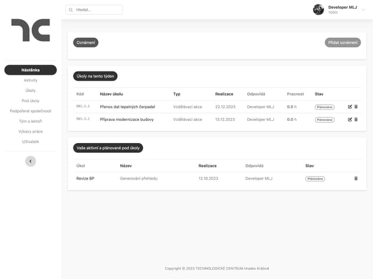The height and width of the screenshot is (279, 373).
Task: Open Pod úkoly section
Action: click(30, 101)
